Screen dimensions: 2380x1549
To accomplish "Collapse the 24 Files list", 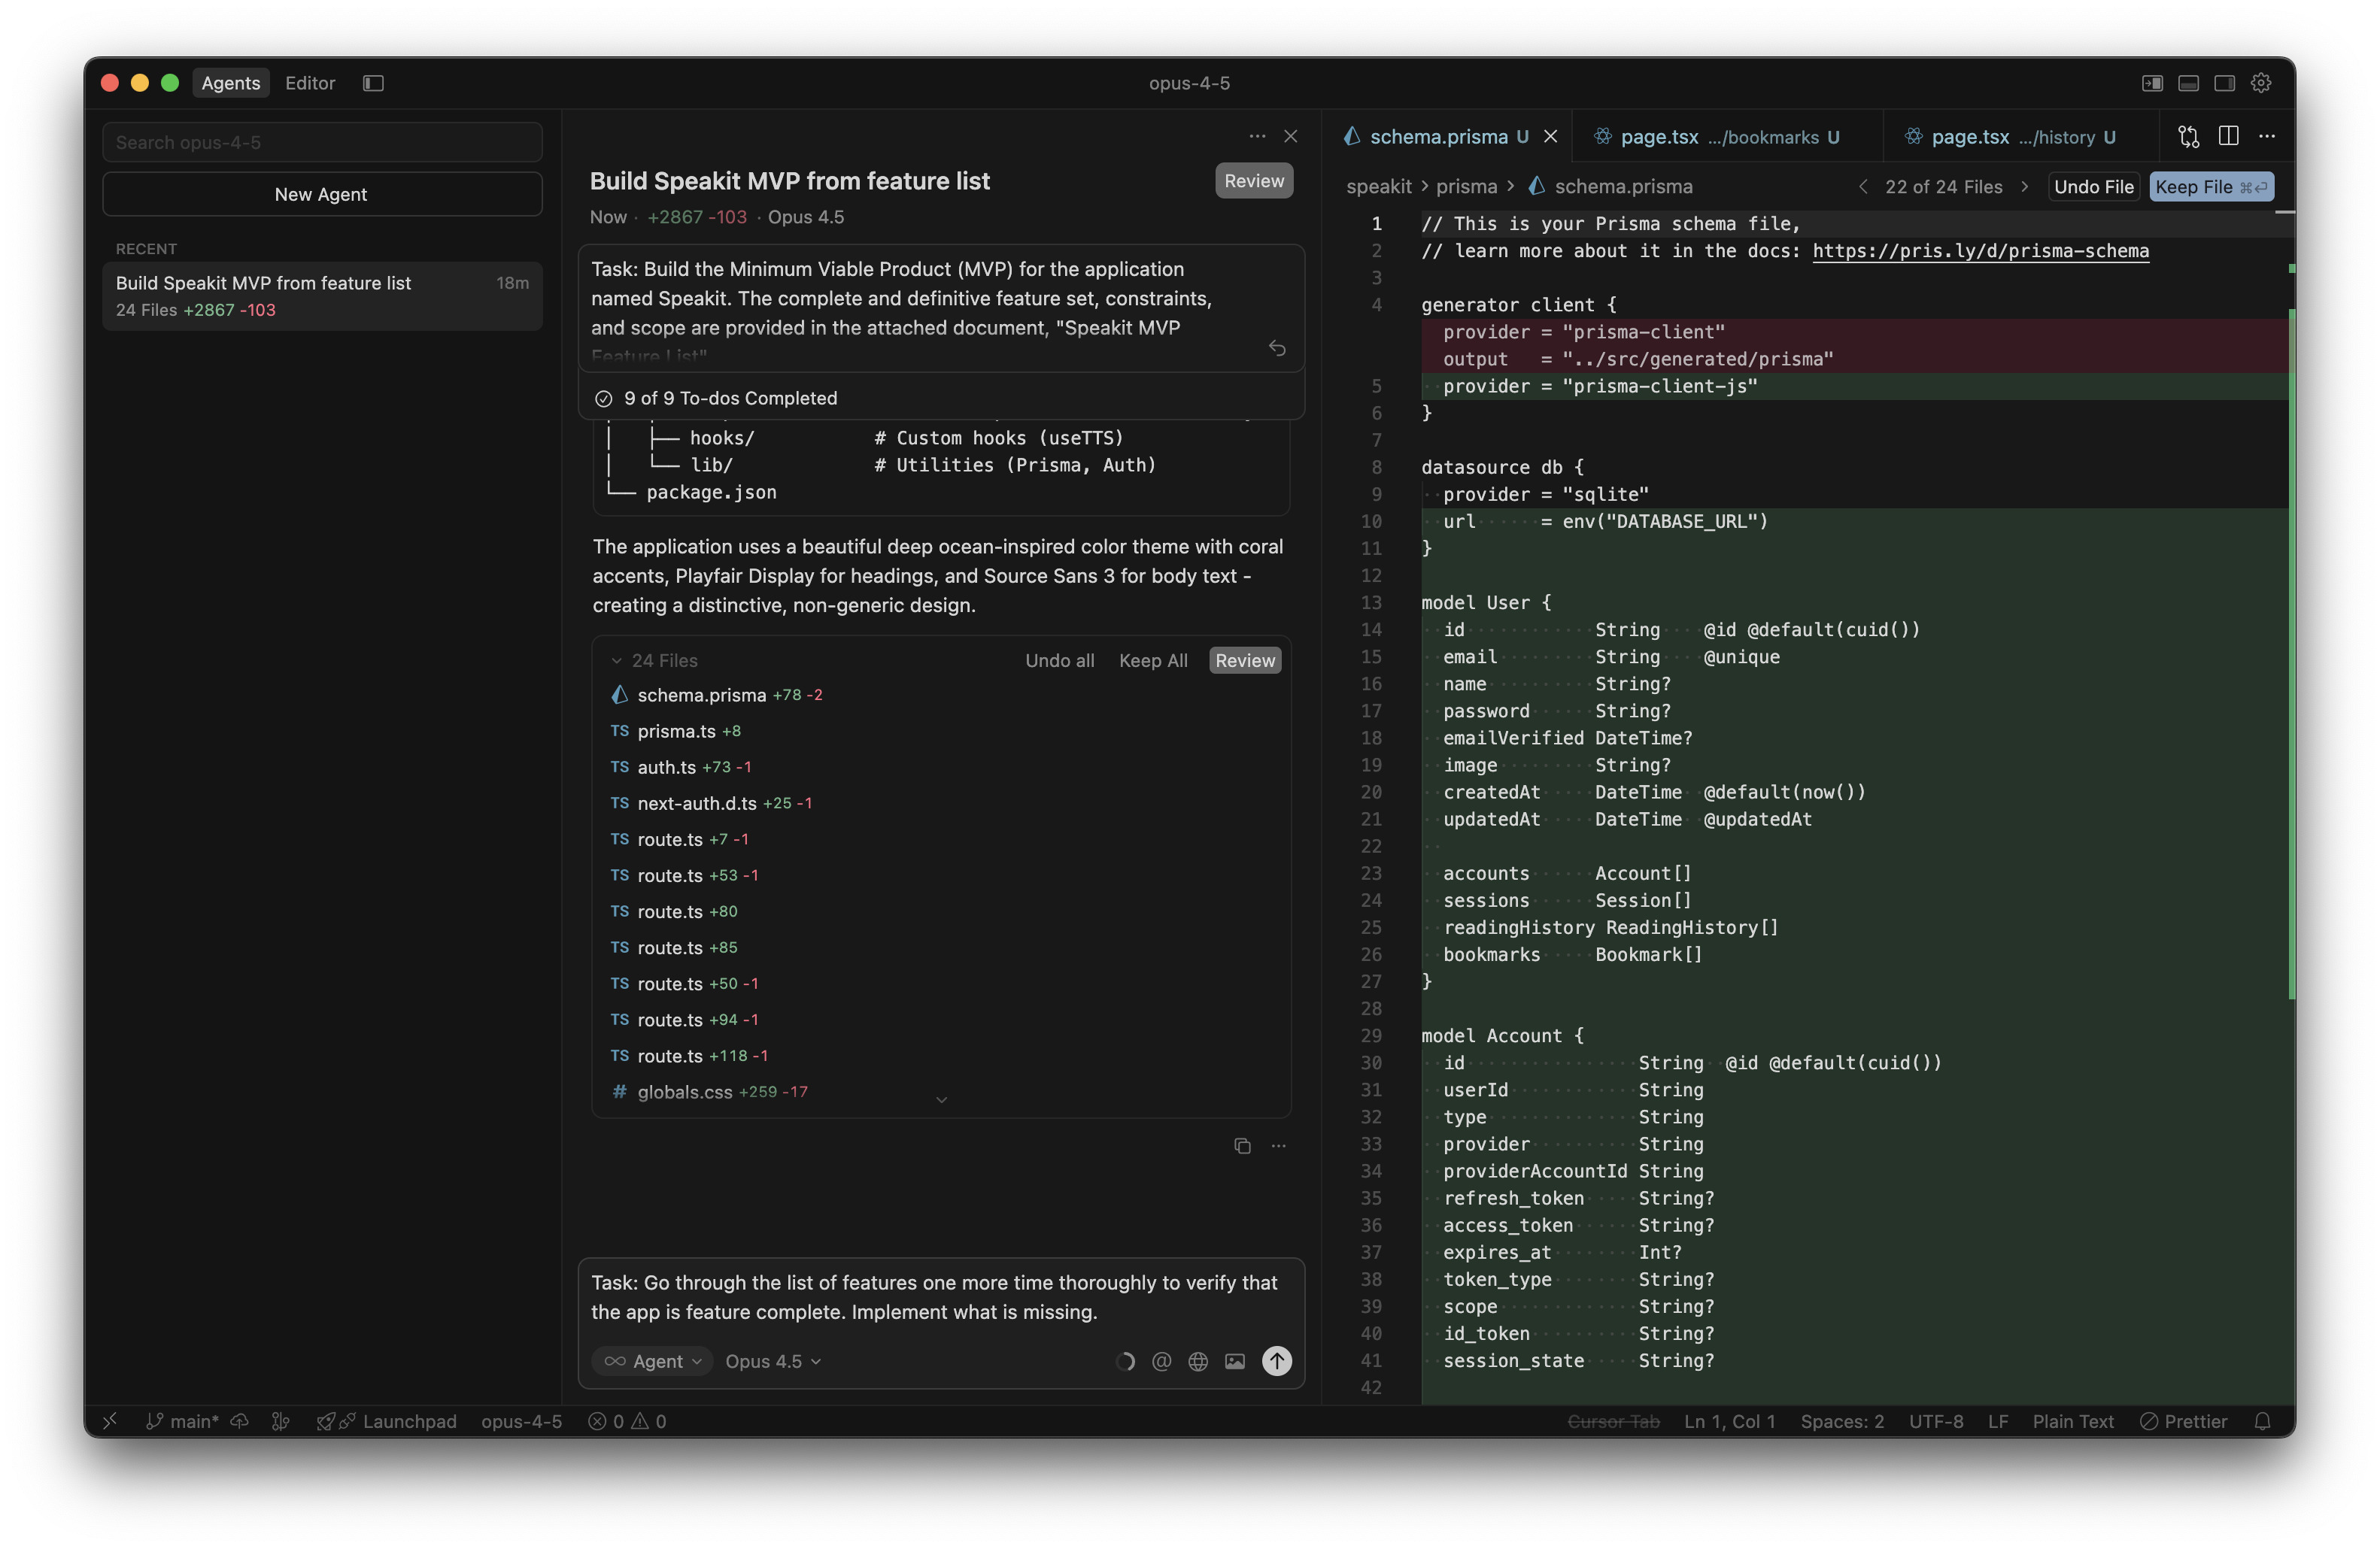I will point(617,660).
